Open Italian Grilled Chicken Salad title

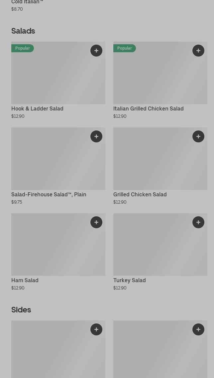pyautogui.click(x=148, y=109)
